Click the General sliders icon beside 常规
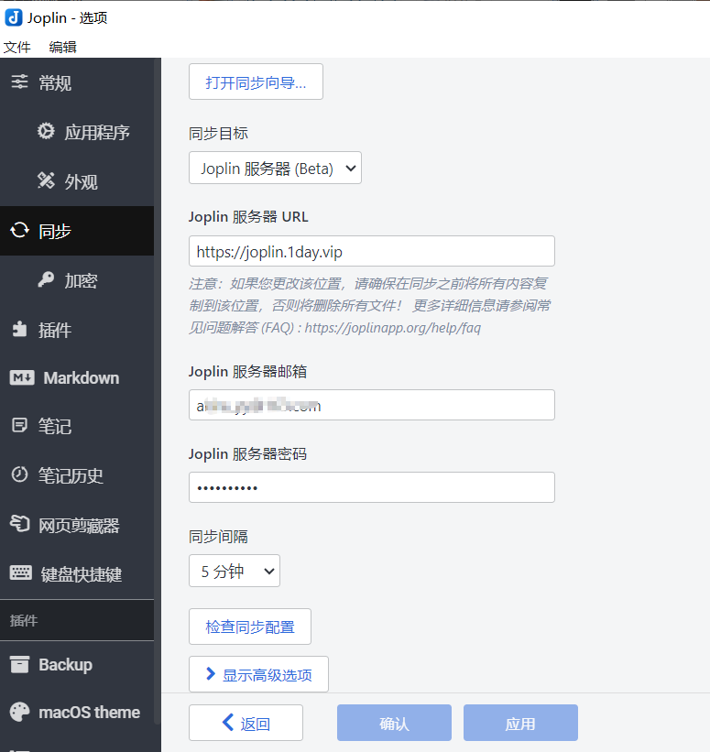This screenshot has width=710, height=752. 19,82
